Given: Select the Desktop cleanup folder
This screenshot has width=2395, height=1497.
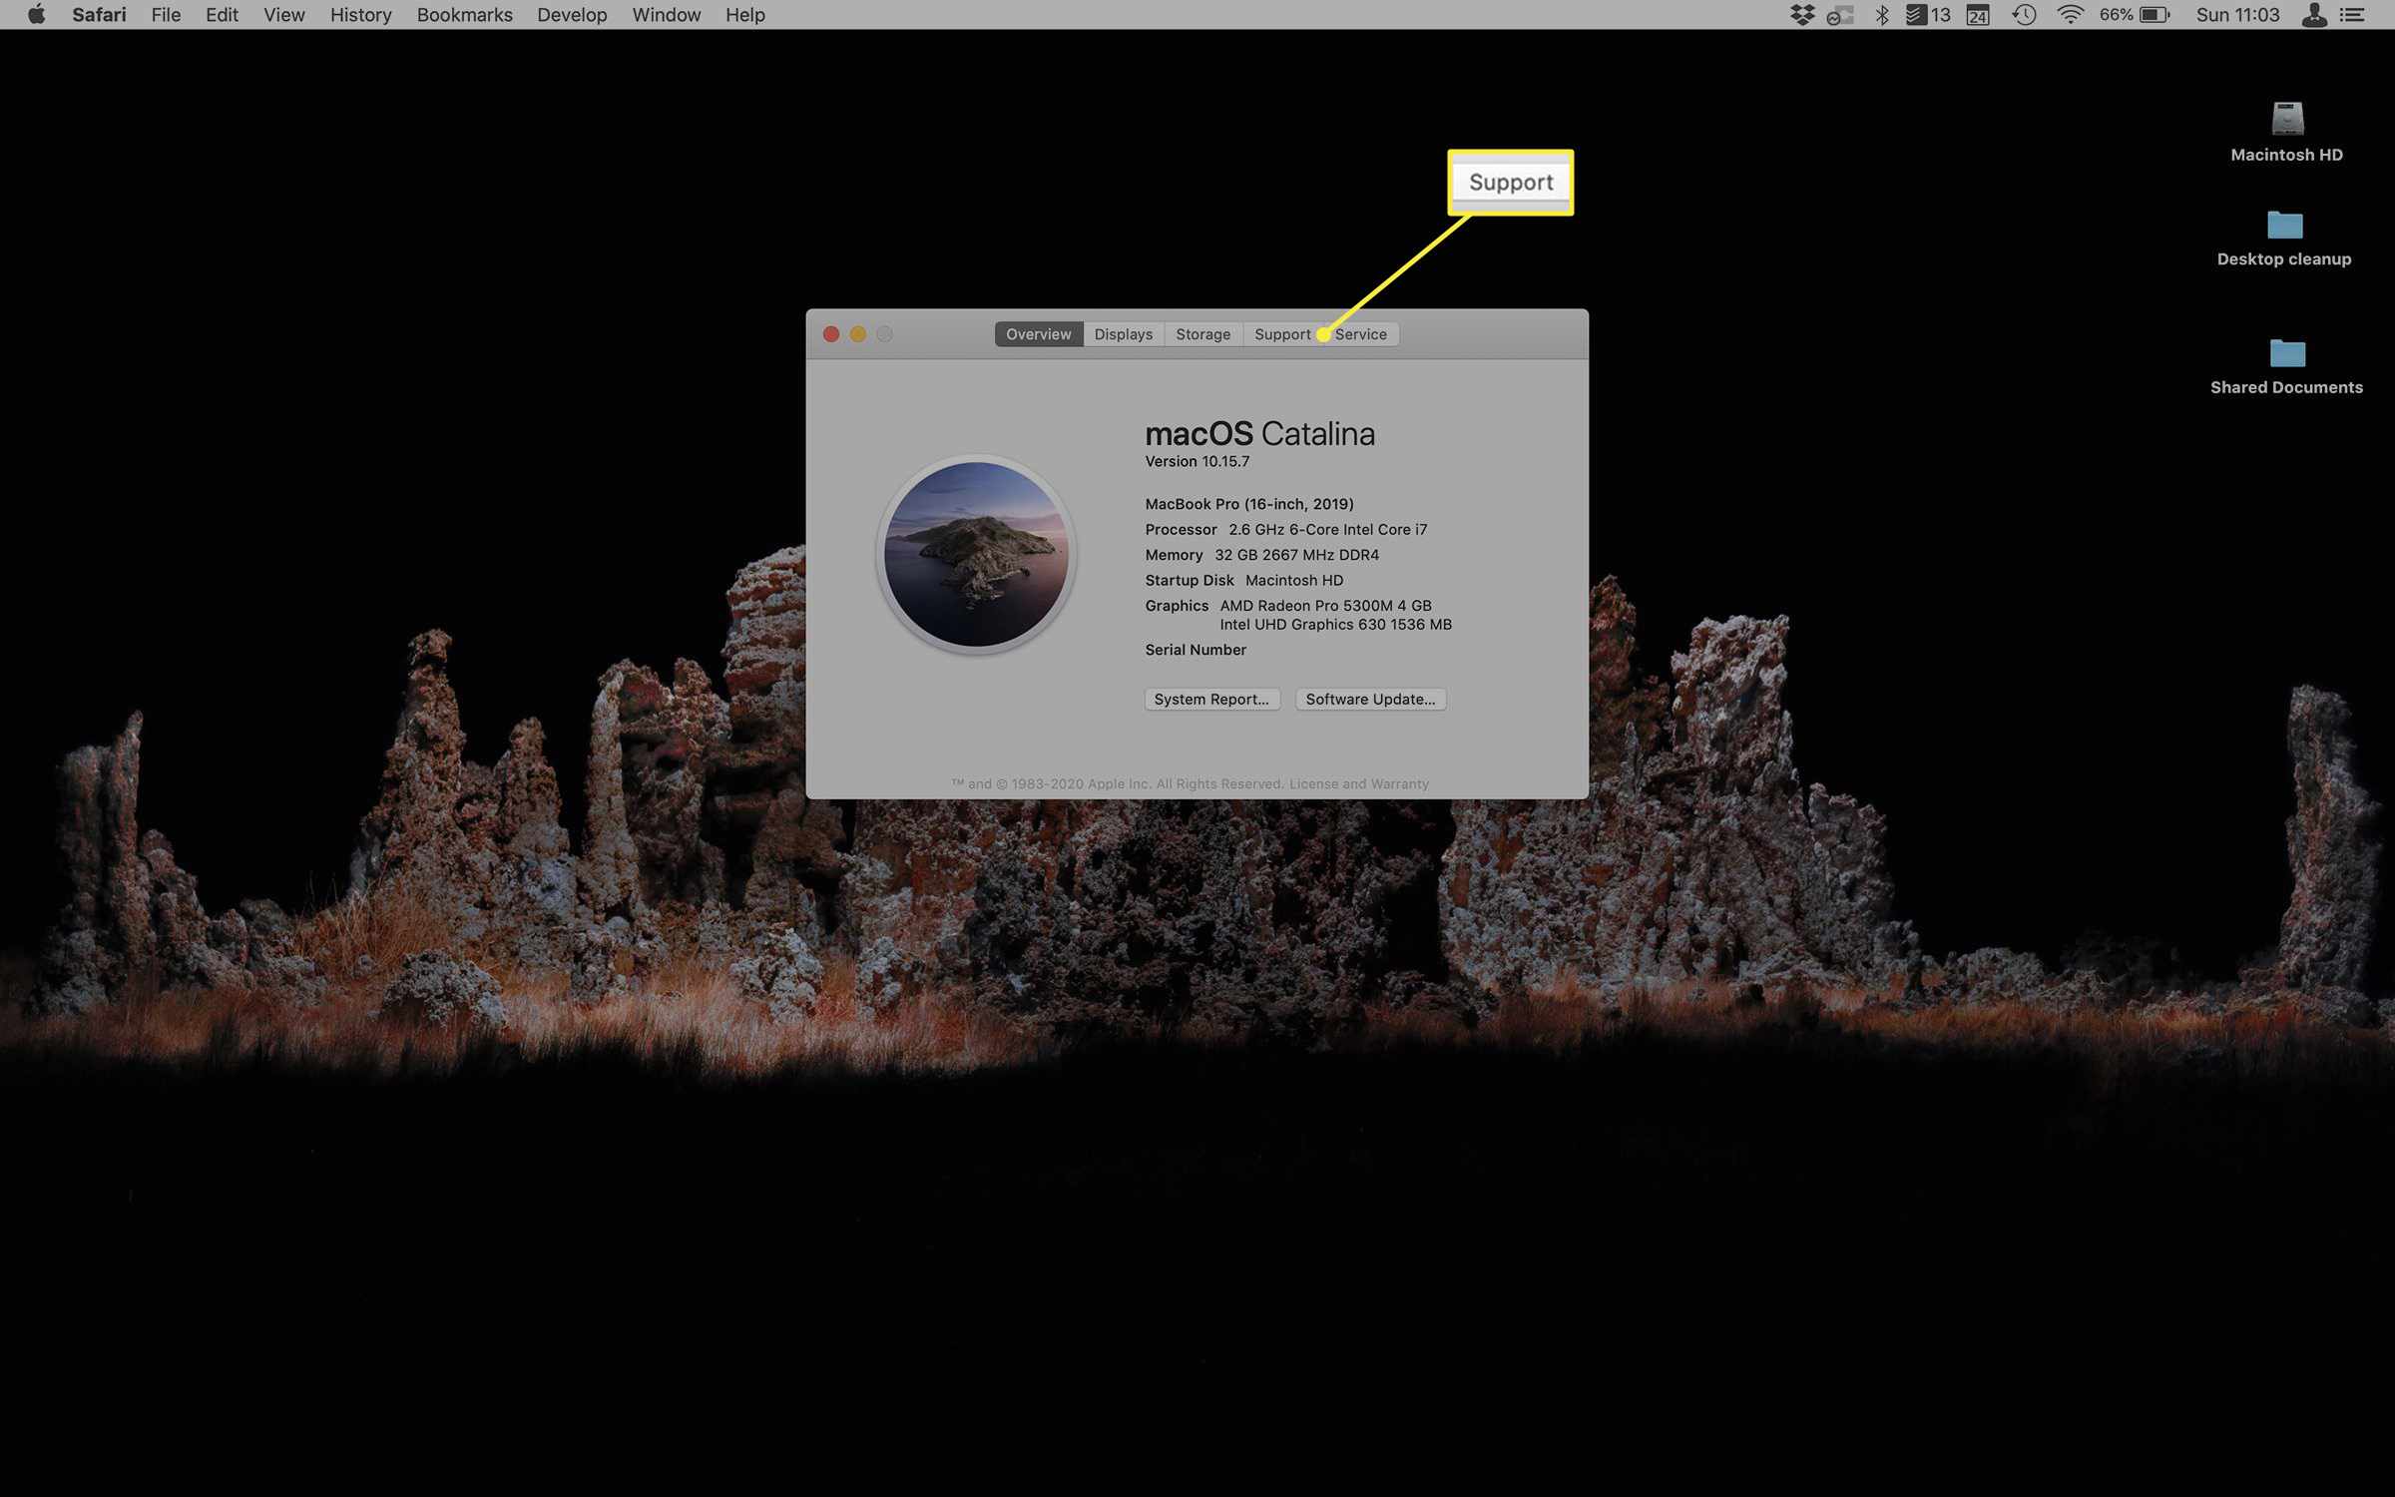Looking at the screenshot, I should (x=2284, y=225).
